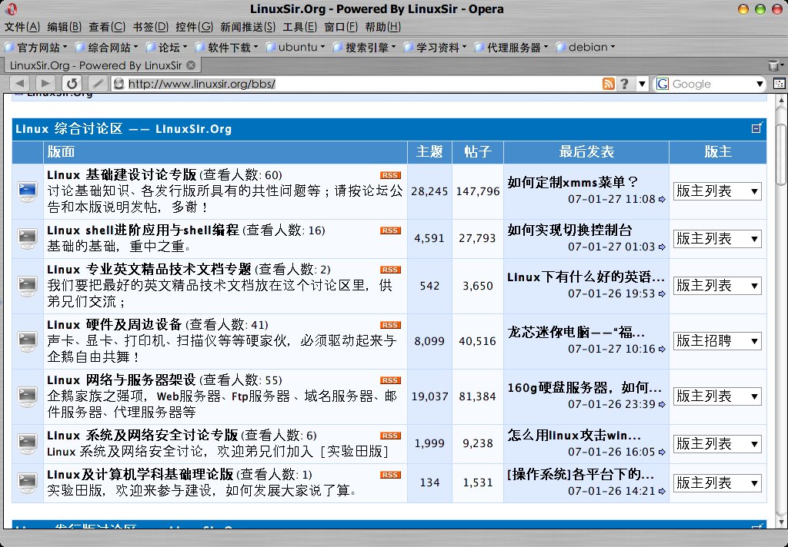Click the monitor icon of Linux 基础建设讨论专版 row
The image size is (788, 547).
click(x=28, y=191)
